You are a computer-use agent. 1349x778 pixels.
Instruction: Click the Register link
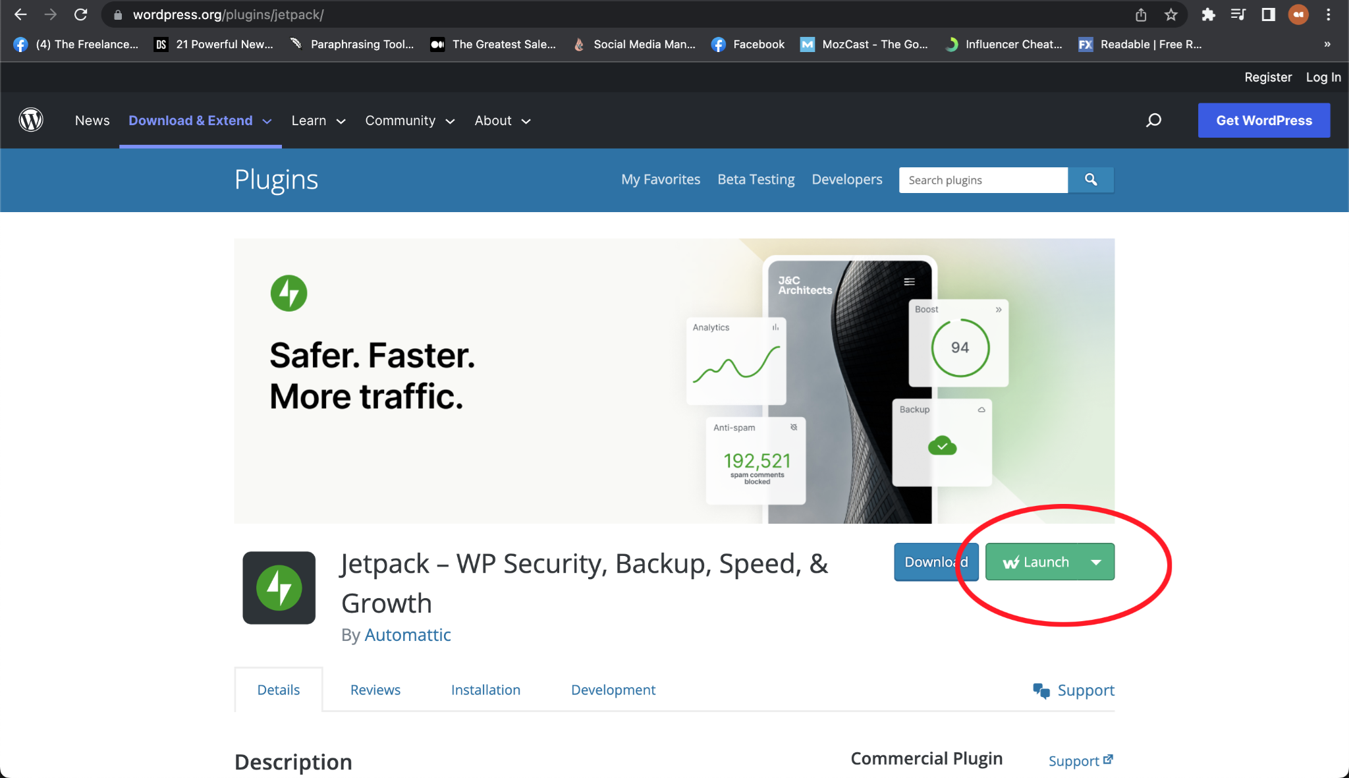(1268, 77)
